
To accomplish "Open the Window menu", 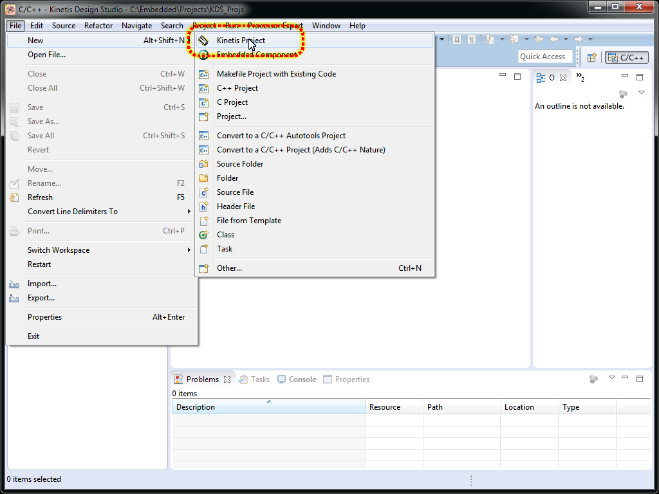I will coord(326,26).
